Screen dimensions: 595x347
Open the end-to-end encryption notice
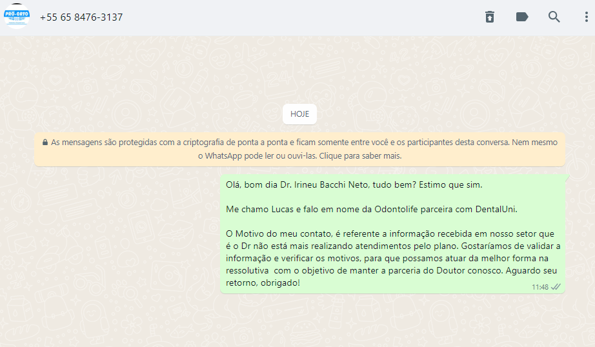(x=300, y=149)
